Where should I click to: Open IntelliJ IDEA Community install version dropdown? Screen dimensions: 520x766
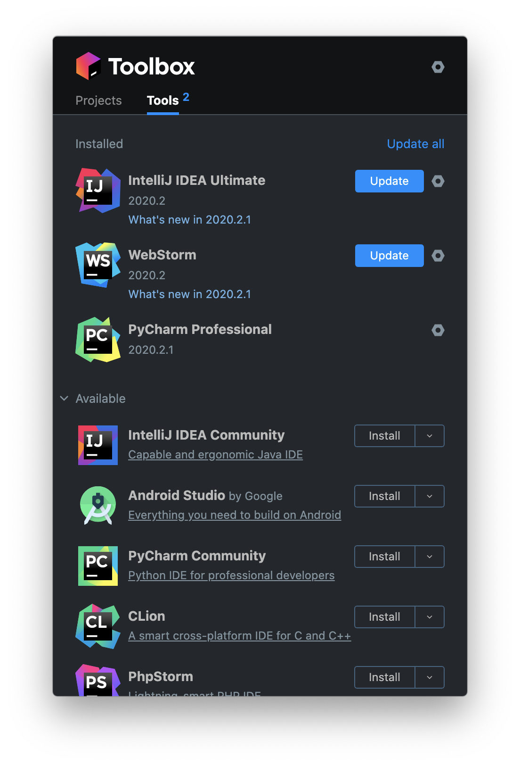tap(430, 436)
